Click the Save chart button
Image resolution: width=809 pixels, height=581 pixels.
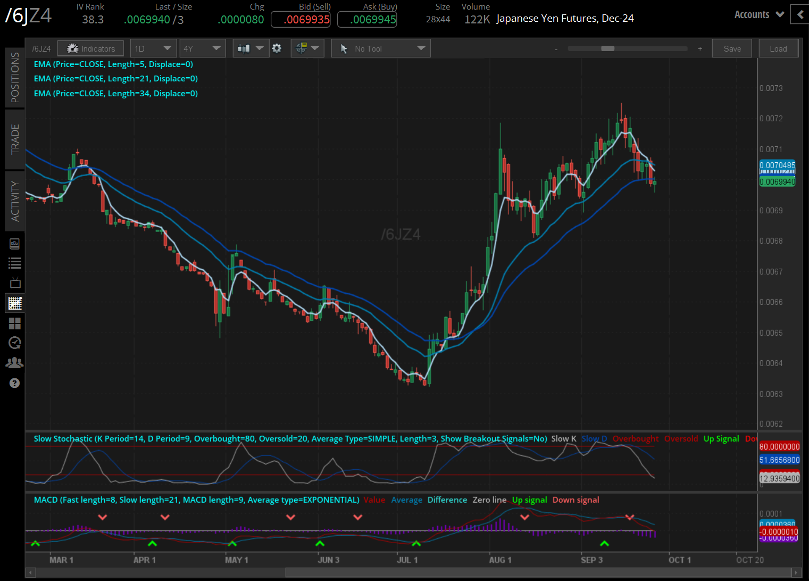[x=732, y=48]
